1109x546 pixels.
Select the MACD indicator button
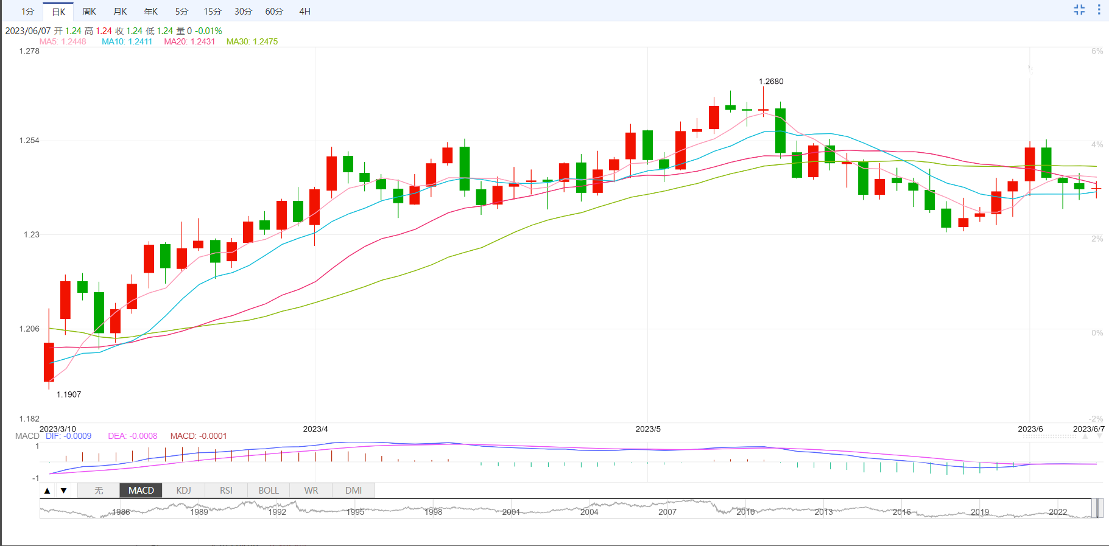click(x=141, y=491)
